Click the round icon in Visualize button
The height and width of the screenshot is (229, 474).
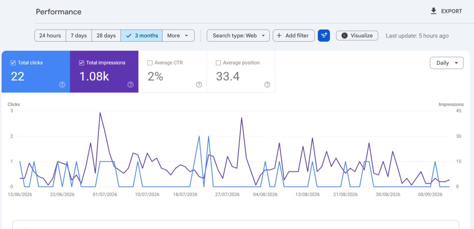(x=344, y=35)
